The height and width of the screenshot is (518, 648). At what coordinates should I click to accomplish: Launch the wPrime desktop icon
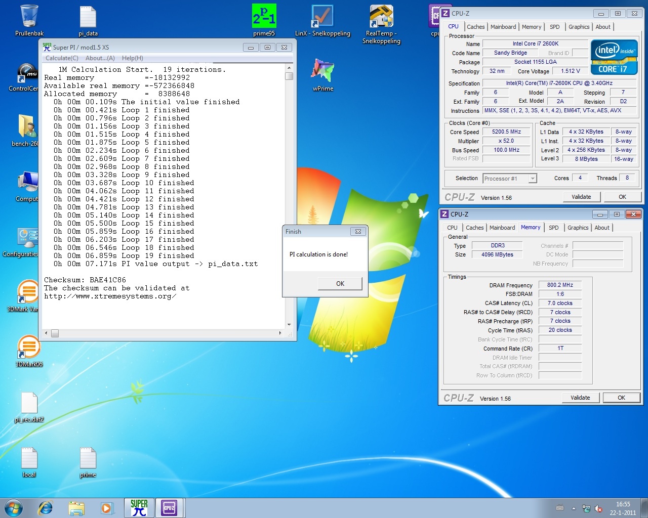point(322,75)
